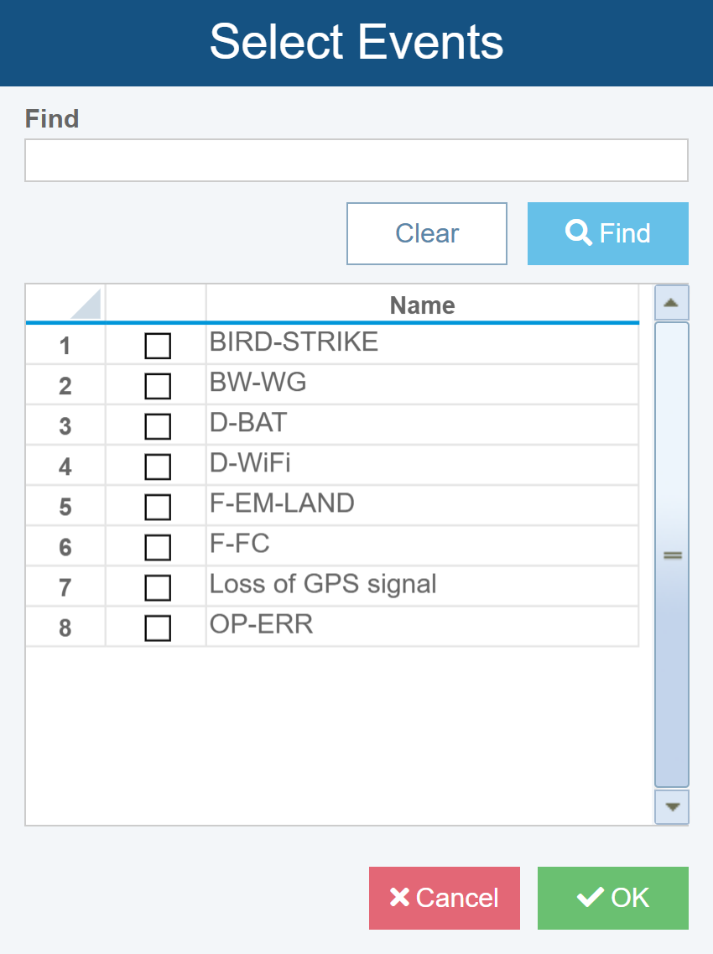Click the select-all corner triangle in table header
Viewport: 713px width, 954px height.
[86, 304]
